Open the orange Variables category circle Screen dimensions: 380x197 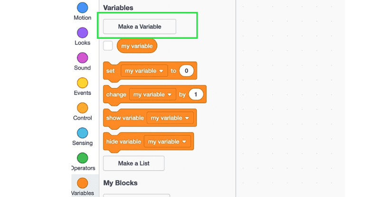[82, 183]
